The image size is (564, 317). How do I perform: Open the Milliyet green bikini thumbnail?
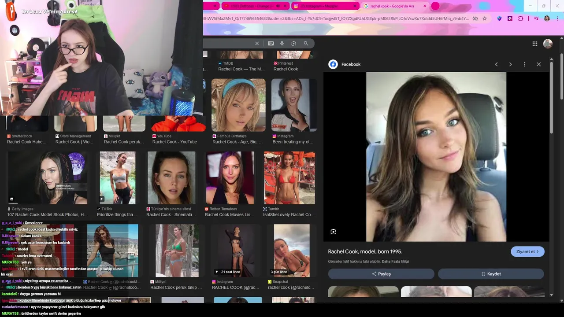(177, 251)
